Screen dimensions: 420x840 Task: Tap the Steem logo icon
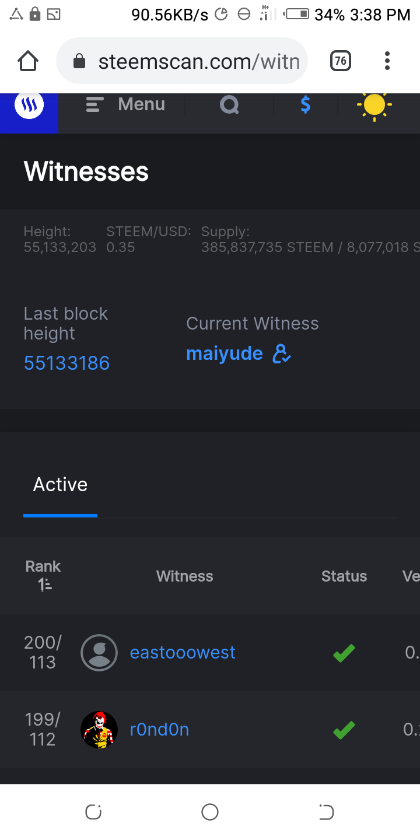29,106
